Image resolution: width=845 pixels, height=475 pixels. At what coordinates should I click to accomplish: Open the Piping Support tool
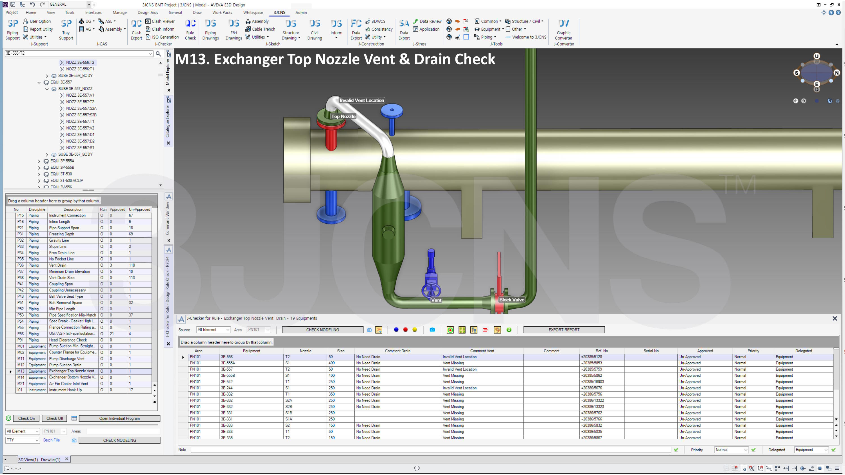(x=12, y=30)
